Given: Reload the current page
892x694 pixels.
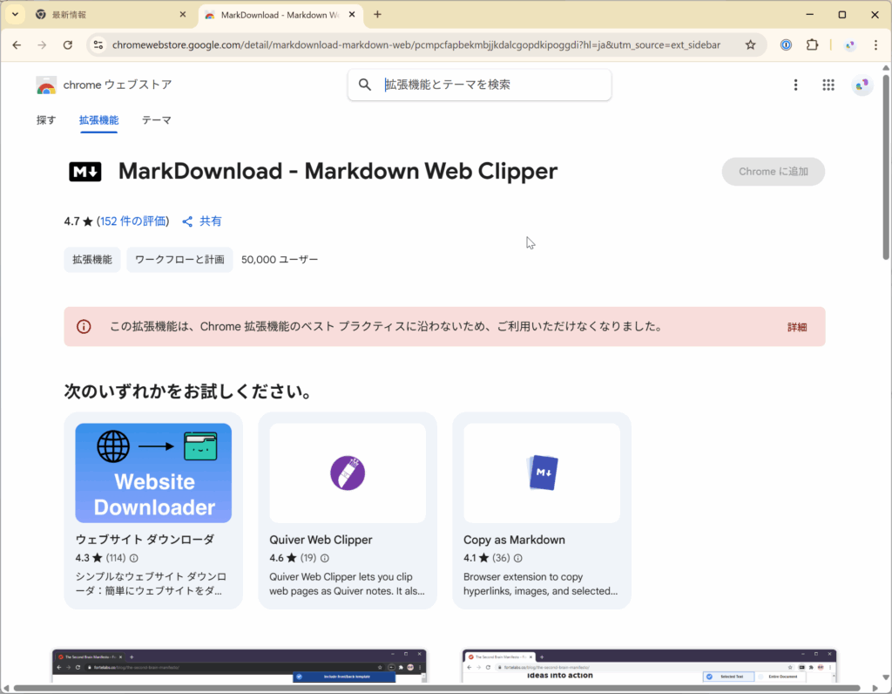Looking at the screenshot, I should point(68,45).
